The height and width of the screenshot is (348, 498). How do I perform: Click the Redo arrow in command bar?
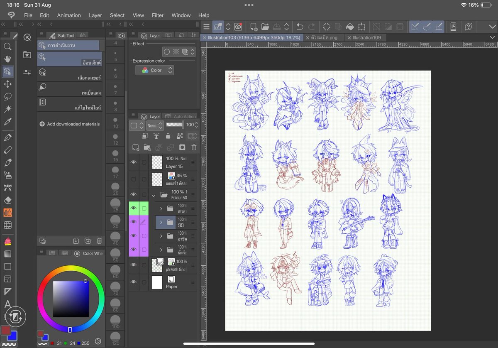click(x=311, y=27)
